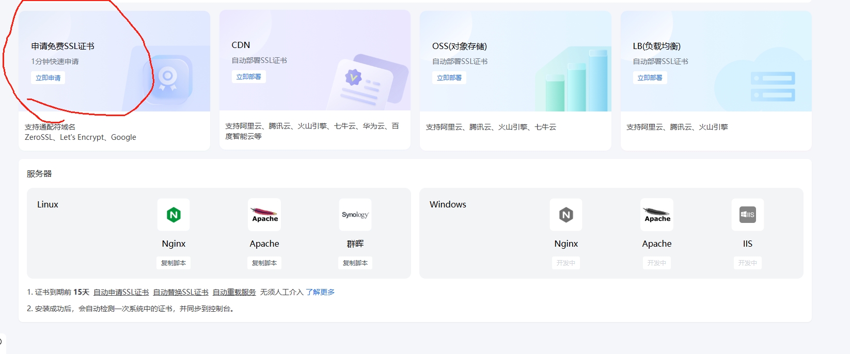Image resolution: width=850 pixels, height=354 pixels.
Task: Click the Synology icon
Action: point(355,215)
